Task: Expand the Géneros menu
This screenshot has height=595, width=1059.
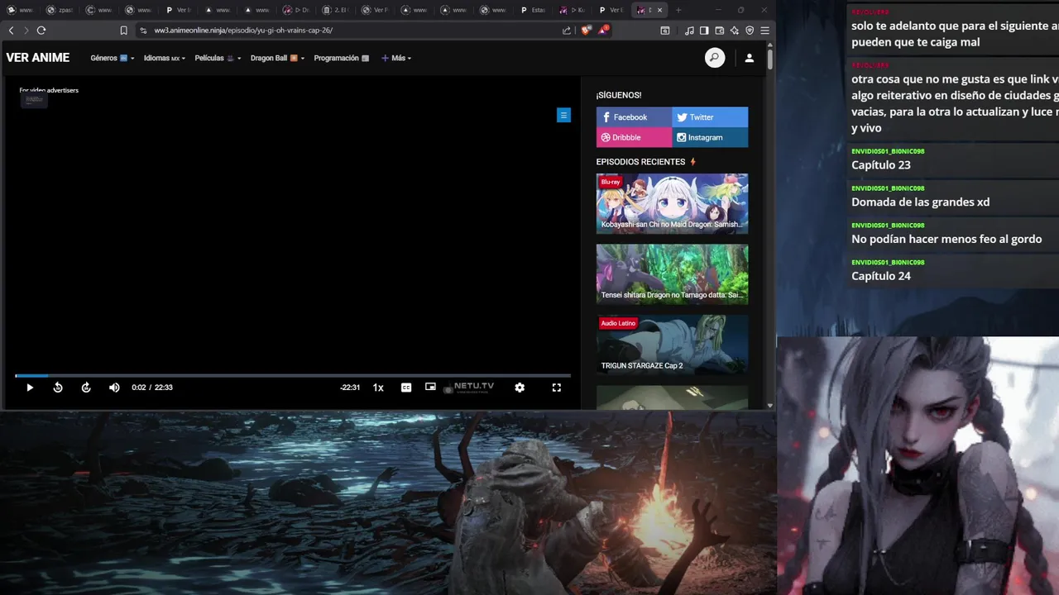Action: pyautogui.click(x=112, y=58)
